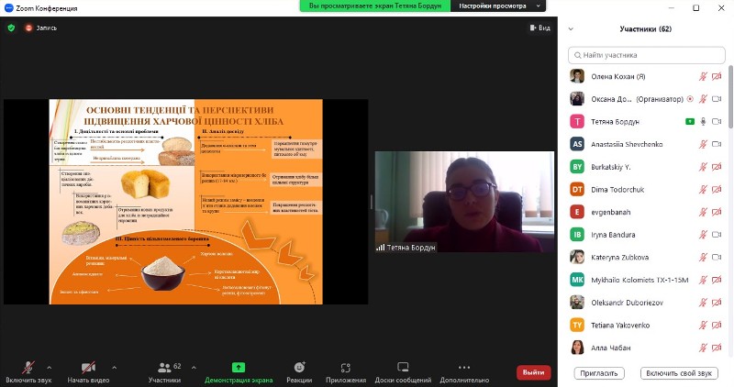This screenshot has width=734, height=387.
Task: Select participant Алла Чабан
Action: click(647, 348)
